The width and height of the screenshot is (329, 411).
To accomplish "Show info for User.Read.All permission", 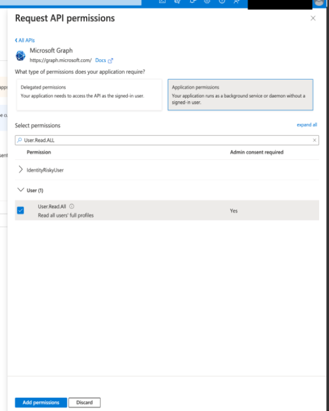I will [72, 206].
